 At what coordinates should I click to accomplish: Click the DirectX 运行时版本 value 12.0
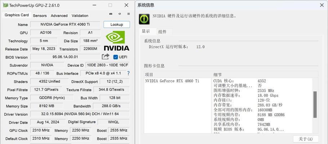coord(200,47)
